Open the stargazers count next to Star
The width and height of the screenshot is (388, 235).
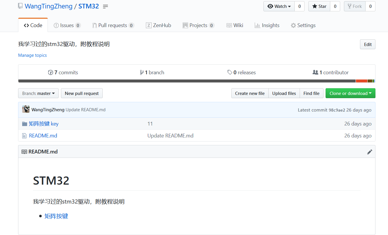coord(335,6)
